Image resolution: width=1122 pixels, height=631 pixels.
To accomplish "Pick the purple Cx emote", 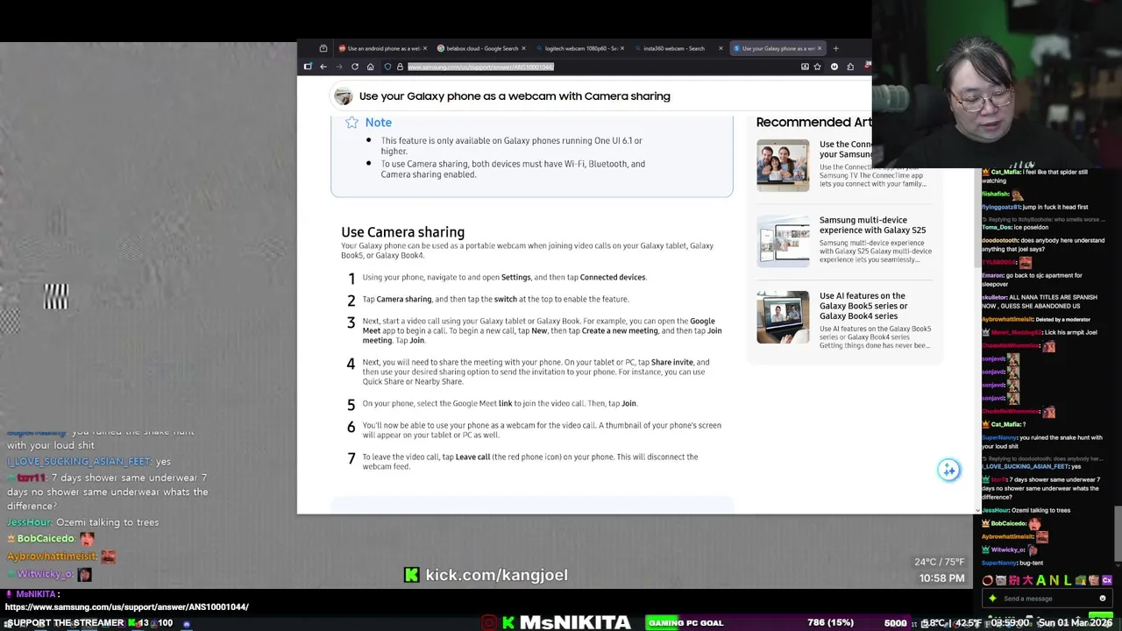I will [1107, 580].
